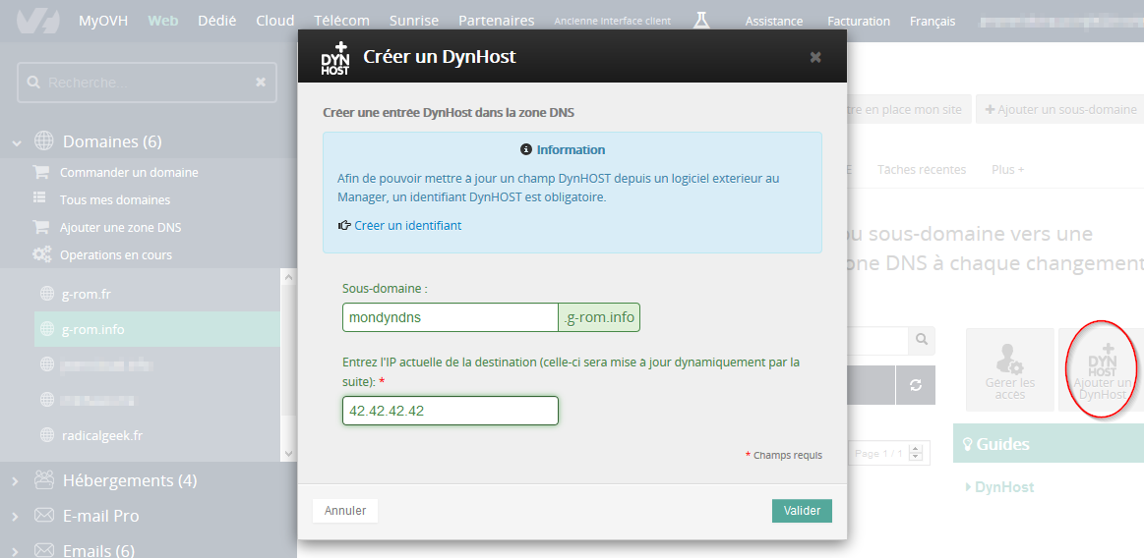Click the Domaines globe icon
The image size is (1144, 558).
click(x=44, y=140)
